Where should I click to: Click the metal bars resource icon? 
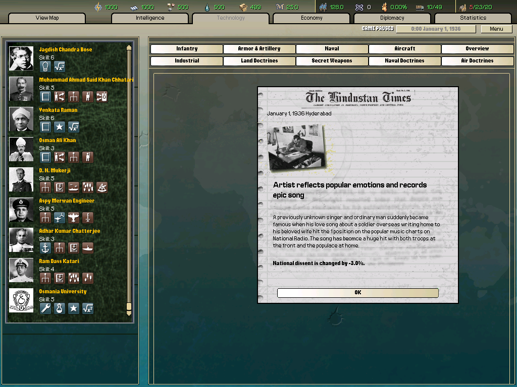[x=134, y=7]
